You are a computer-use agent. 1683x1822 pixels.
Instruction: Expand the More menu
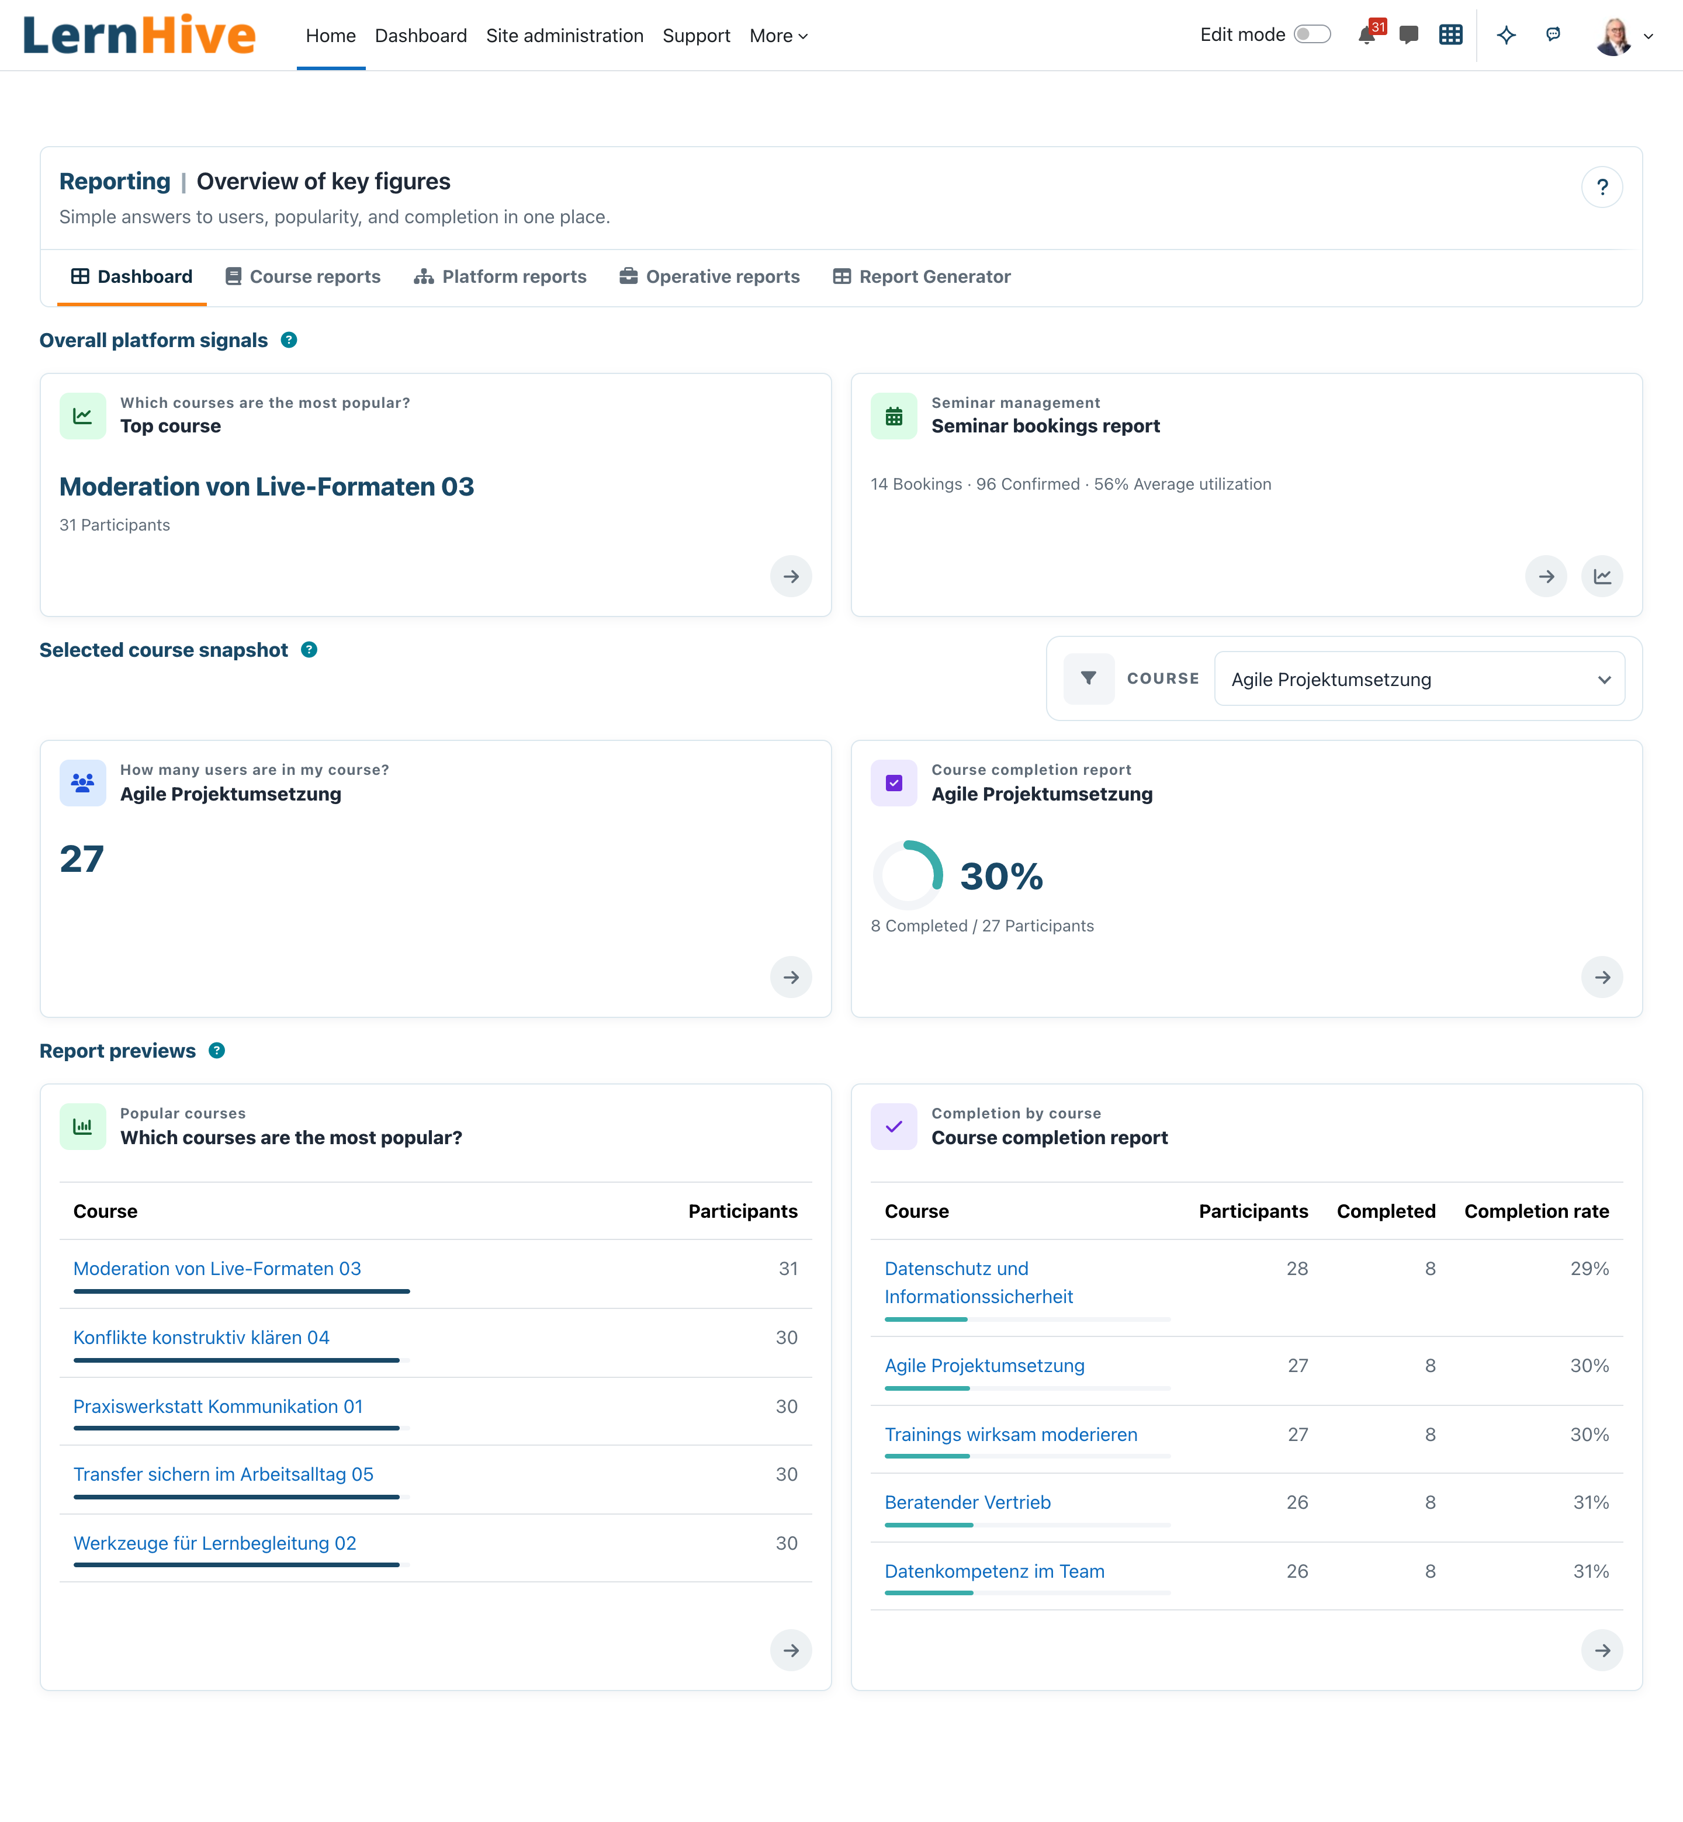click(778, 36)
